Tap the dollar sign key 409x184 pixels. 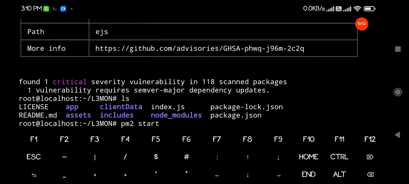(156, 157)
